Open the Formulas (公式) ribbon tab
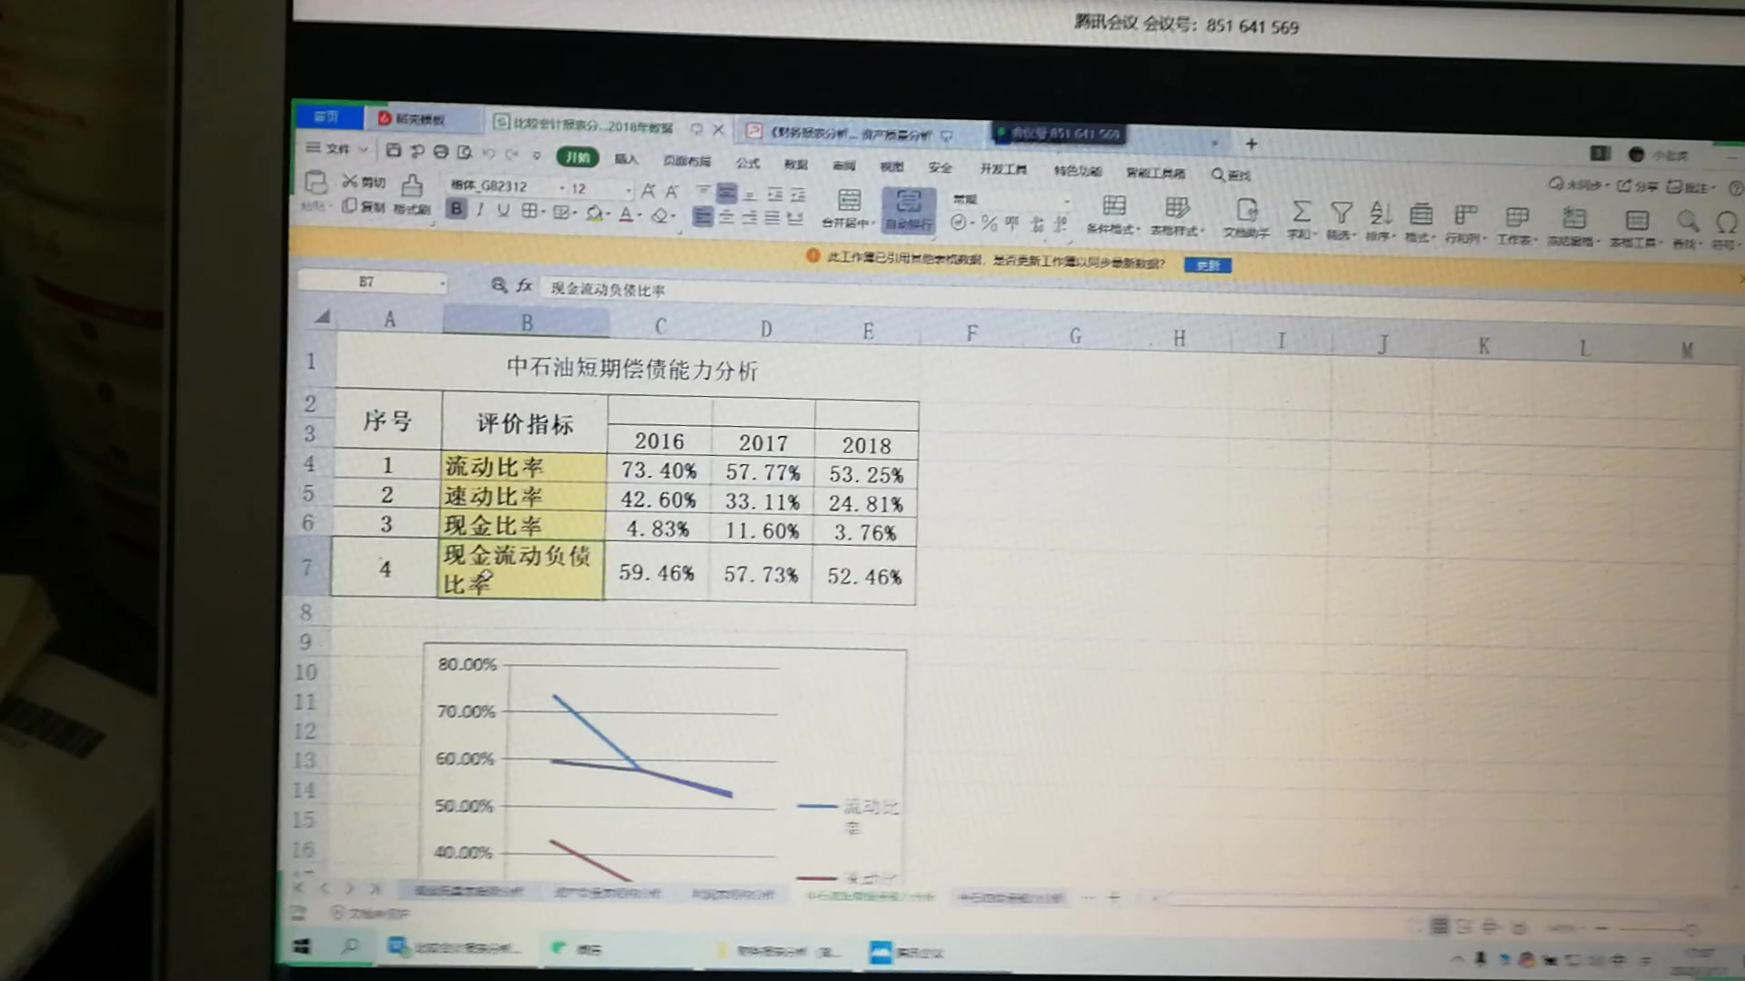 click(748, 163)
